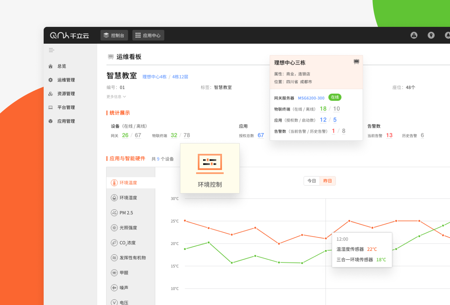This screenshot has width=450, height=305.
Task: Click the 千立云 logo
Action: 70,35
